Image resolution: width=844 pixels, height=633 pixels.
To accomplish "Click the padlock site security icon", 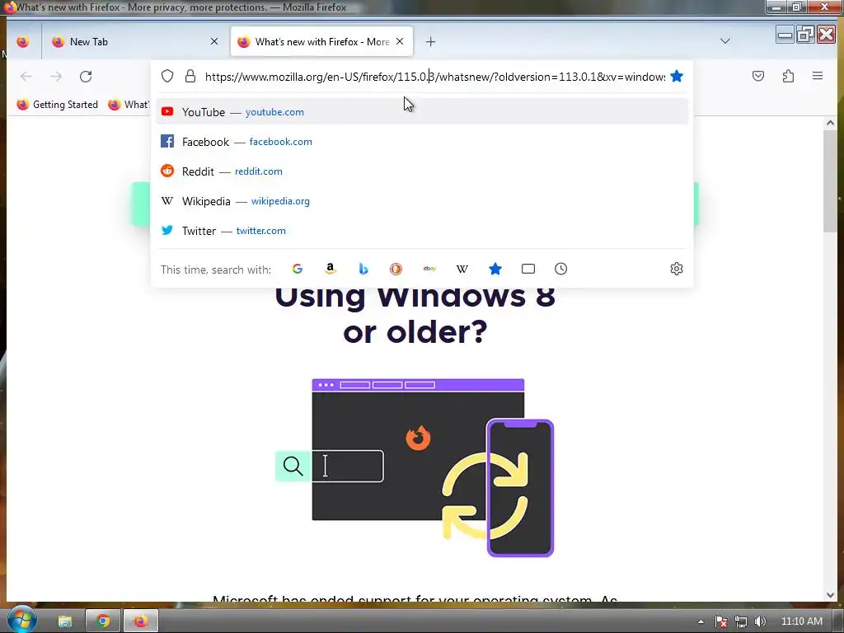I will 190,77.
